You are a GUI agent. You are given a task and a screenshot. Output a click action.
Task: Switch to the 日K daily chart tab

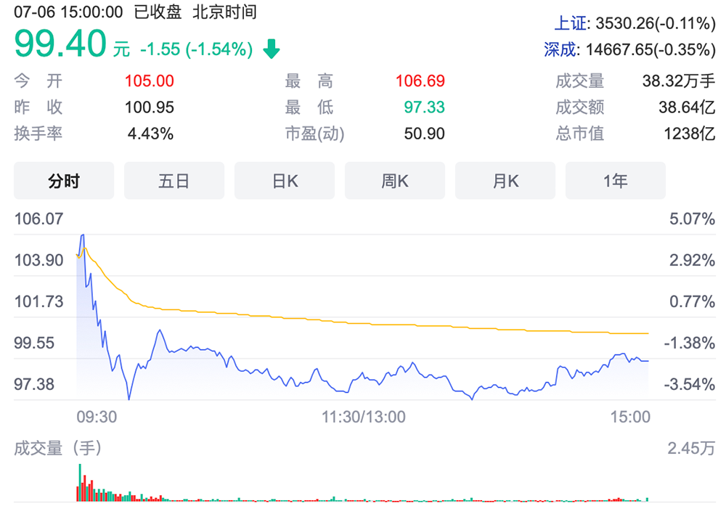285,181
